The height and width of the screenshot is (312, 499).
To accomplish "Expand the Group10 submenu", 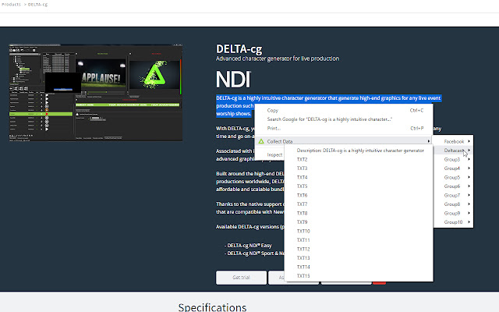I will coord(454,222).
